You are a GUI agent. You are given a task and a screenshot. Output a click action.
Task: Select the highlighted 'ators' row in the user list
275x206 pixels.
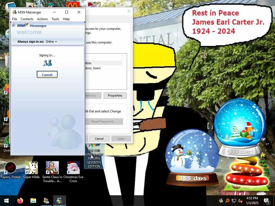click(103, 63)
